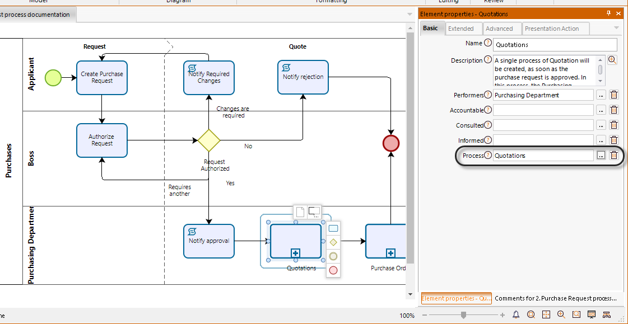
Task: Select the Authorize Request task
Action: (x=102, y=140)
